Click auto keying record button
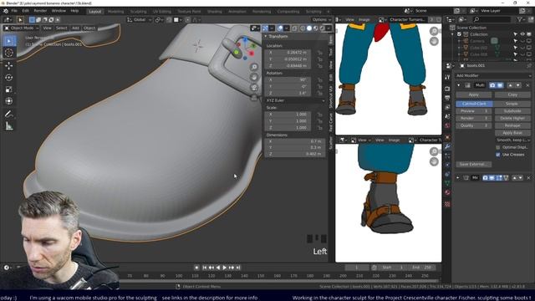The width and height of the screenshot is (535, 301). [x=196, y=268]
